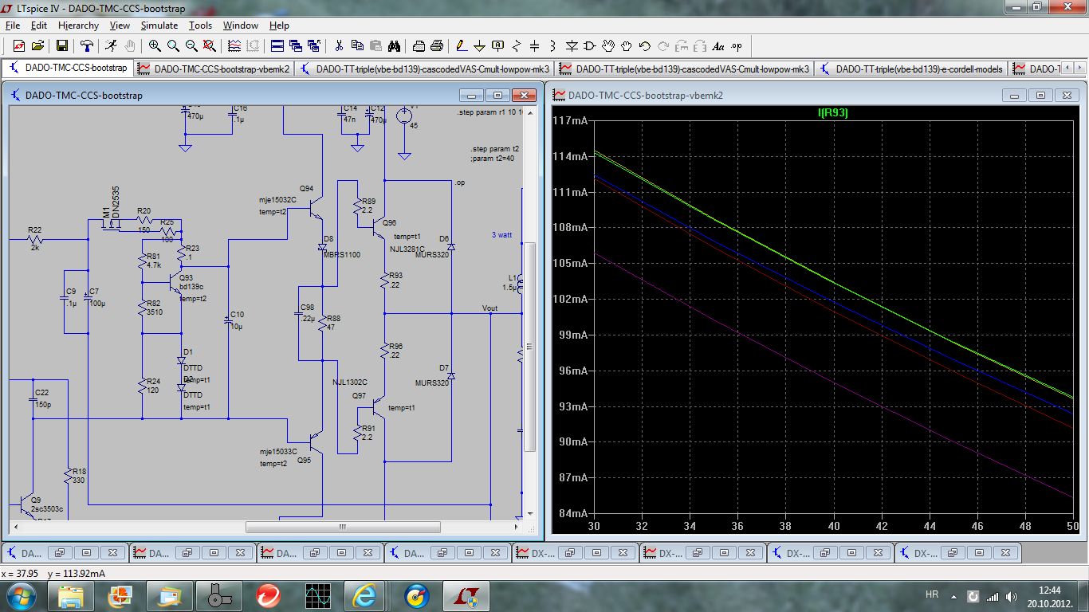Switch to the DADO-TMC-CCS-bootstrap-vbemk2 plot tab
The image size is (1089, 612).
click(x=214, y=69)
